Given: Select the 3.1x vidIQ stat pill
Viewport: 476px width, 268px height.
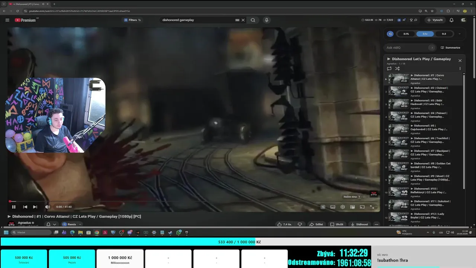Looking at the screenshot, I should pos(425,34).
